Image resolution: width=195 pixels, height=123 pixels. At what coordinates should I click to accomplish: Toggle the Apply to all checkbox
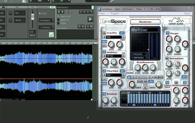pos(58,16)
